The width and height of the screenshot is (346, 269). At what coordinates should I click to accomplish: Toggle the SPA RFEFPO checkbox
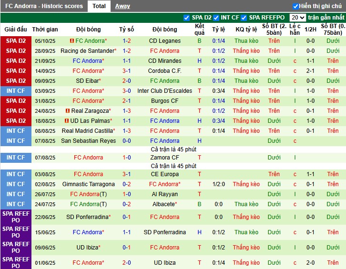244,18
